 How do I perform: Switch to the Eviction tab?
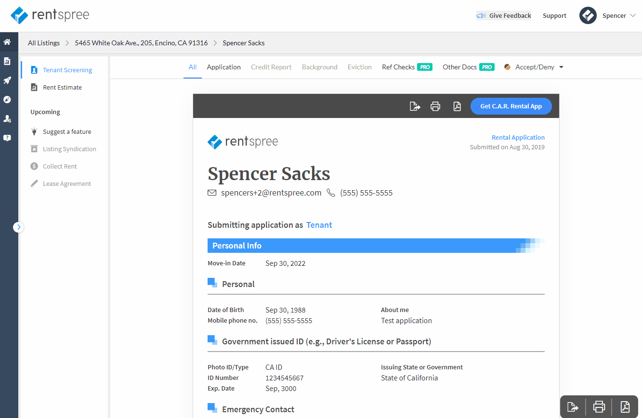pos(360,67)
